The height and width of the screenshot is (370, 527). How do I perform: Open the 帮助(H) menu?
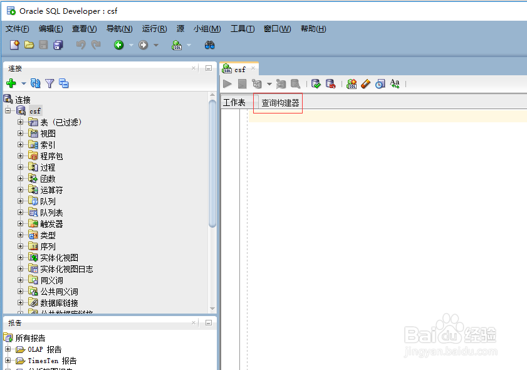click(x=313, y=29)
